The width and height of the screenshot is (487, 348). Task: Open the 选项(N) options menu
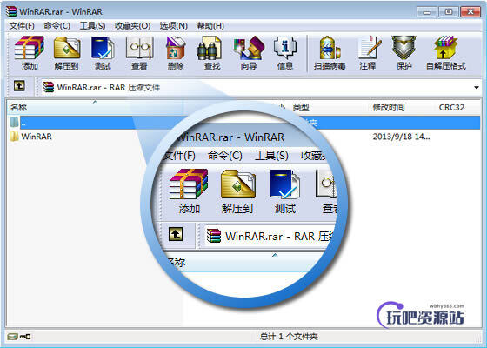[174, 26]
